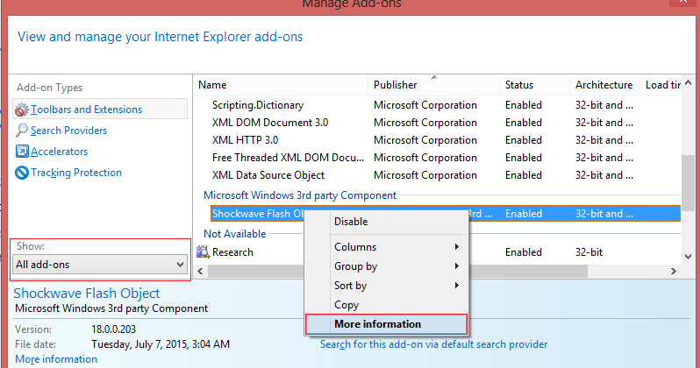700x368 pixels.
Task: Click the Accelerators arrow icon
Action: click(22, 152)
